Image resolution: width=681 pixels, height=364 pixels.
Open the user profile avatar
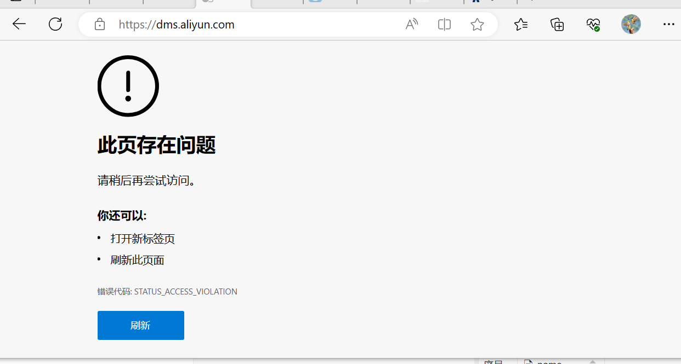[631, 24]
